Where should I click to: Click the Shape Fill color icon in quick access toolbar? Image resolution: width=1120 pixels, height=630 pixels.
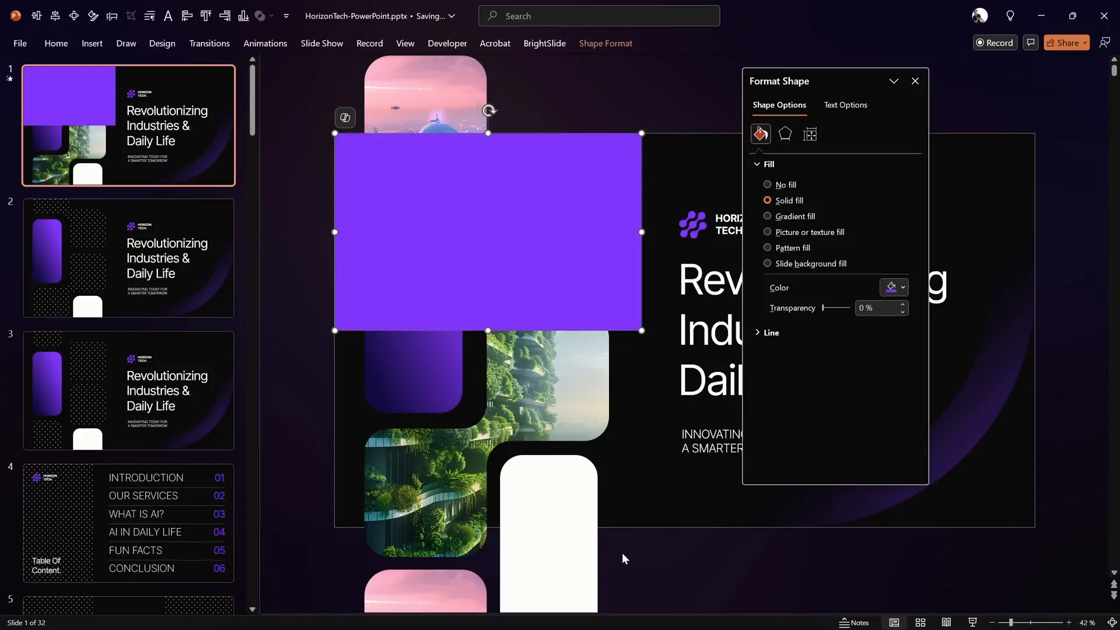(x=260, y=16)
